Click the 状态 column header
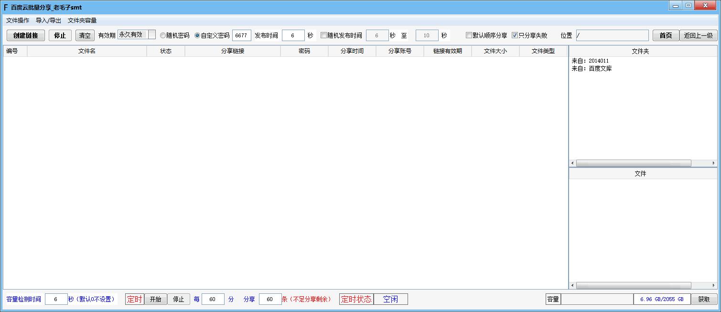 tap(166, 51)
